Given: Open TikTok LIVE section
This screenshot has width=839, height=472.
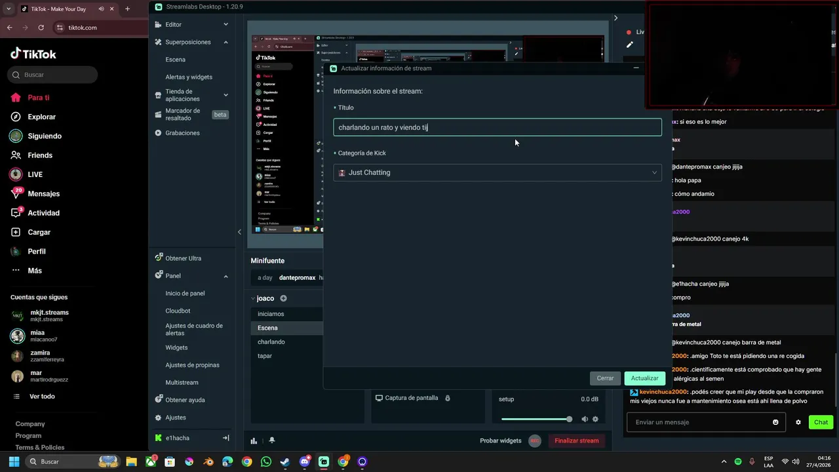Looking at the screenshot, I should 35,174.
